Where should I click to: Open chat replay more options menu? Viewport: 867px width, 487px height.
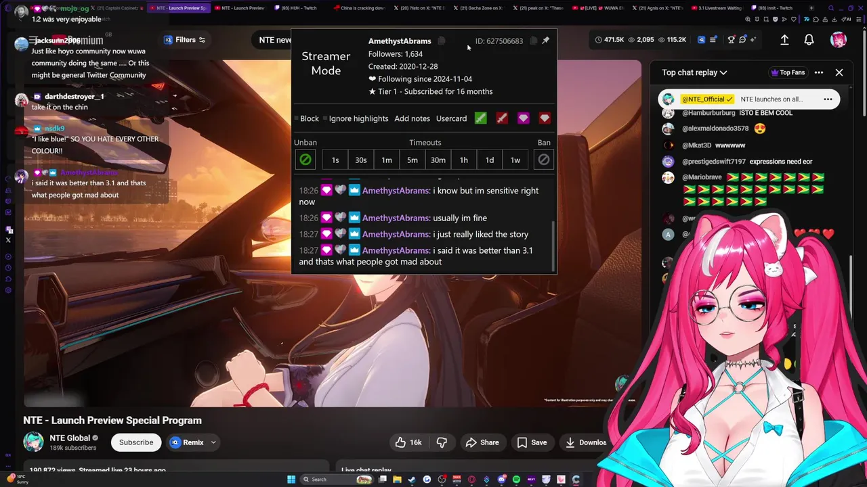click(x=819, y=72)
